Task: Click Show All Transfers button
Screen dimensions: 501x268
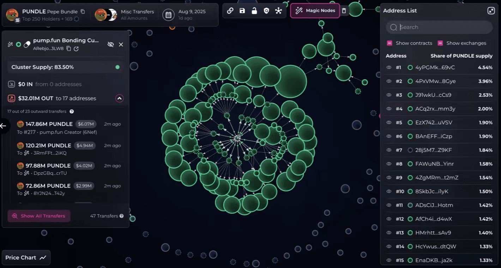Action: [39, 216]
